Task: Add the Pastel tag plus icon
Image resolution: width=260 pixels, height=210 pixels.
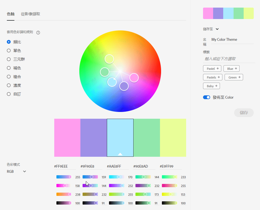Action: click(x=218, y=68)
